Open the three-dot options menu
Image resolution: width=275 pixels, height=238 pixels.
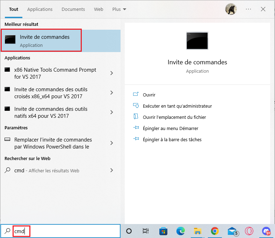click(248, 9)
